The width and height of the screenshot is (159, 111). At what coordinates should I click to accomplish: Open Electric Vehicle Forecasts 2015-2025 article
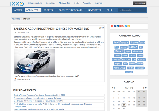click(39, 95)
